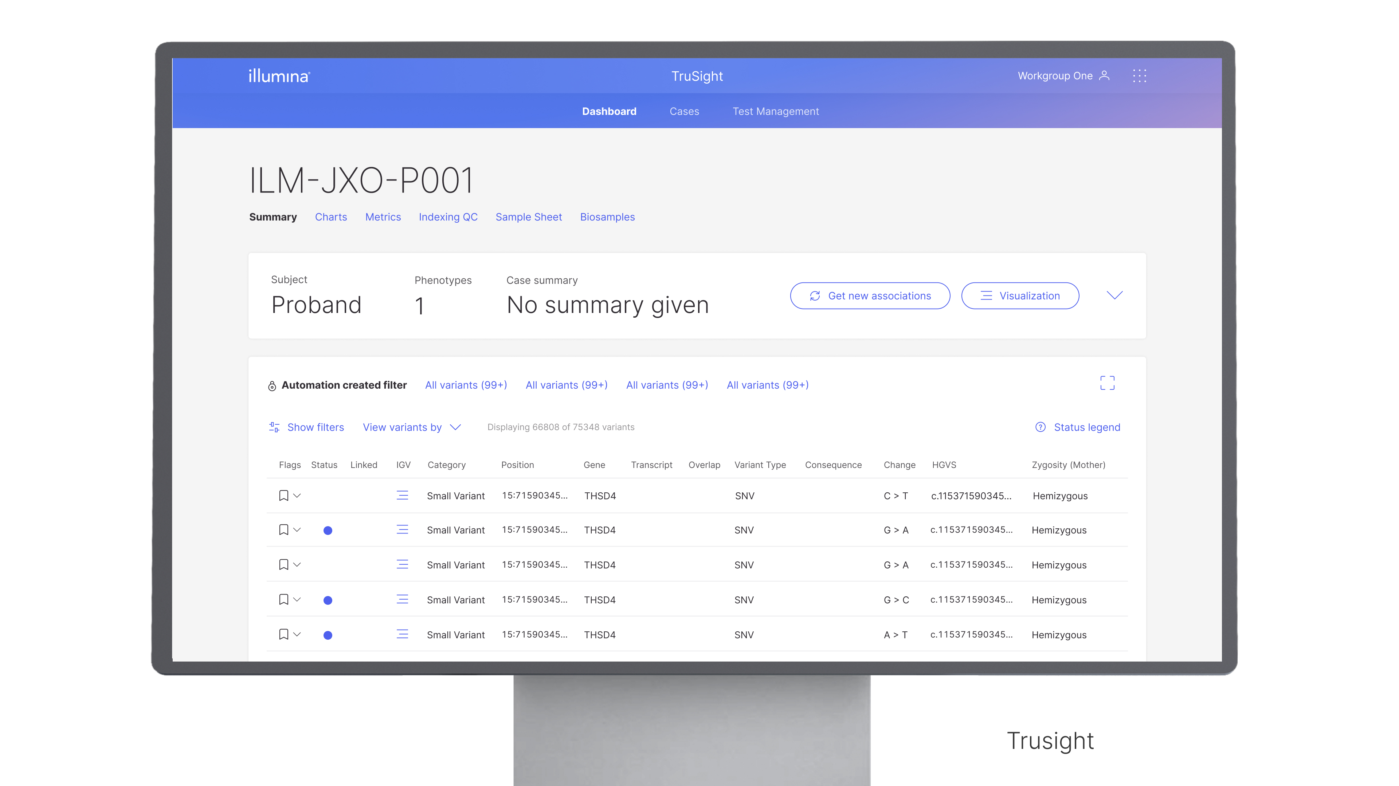Click the Position column header
This screenshot has width=1399, height=786.
tap(517, 465)
